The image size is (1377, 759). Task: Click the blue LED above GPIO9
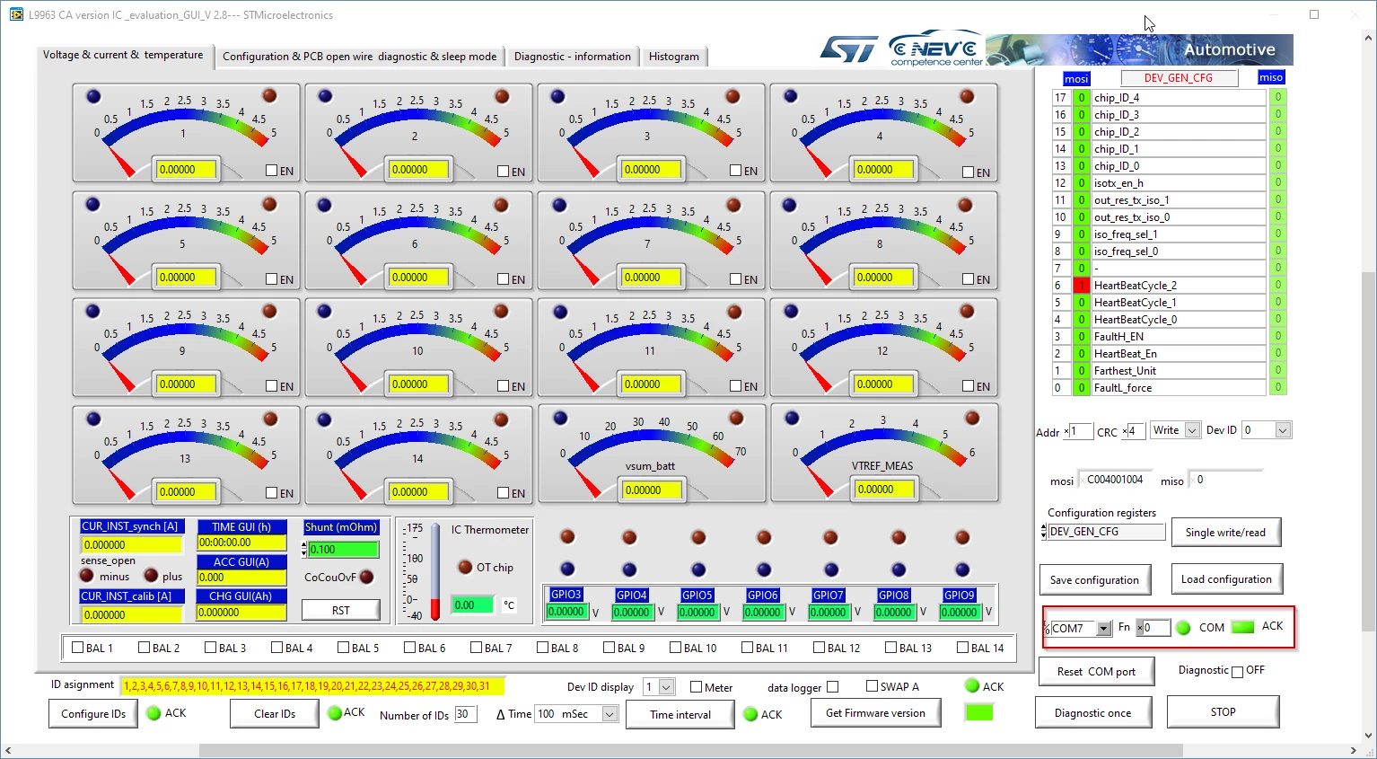pyautogui.click(x=962, y=569)
